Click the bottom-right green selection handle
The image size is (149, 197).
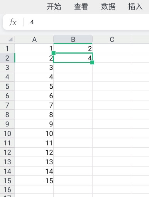click(92, 62)
